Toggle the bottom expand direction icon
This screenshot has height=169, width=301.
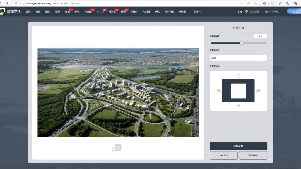click(238, 106)
